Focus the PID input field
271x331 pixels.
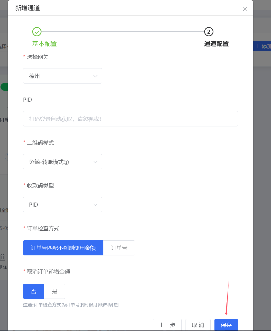point(130,119)
